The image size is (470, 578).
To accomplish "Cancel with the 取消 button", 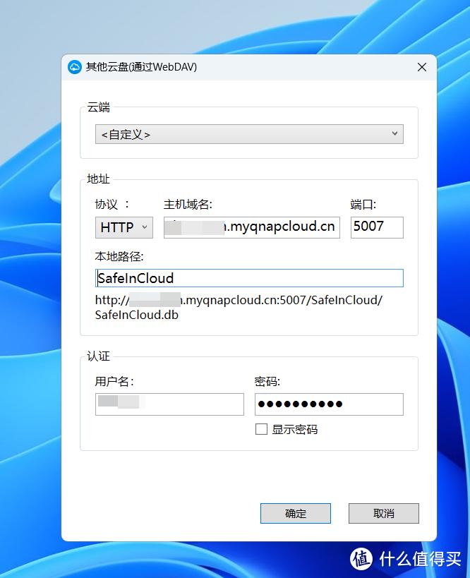I will [383, 513].
